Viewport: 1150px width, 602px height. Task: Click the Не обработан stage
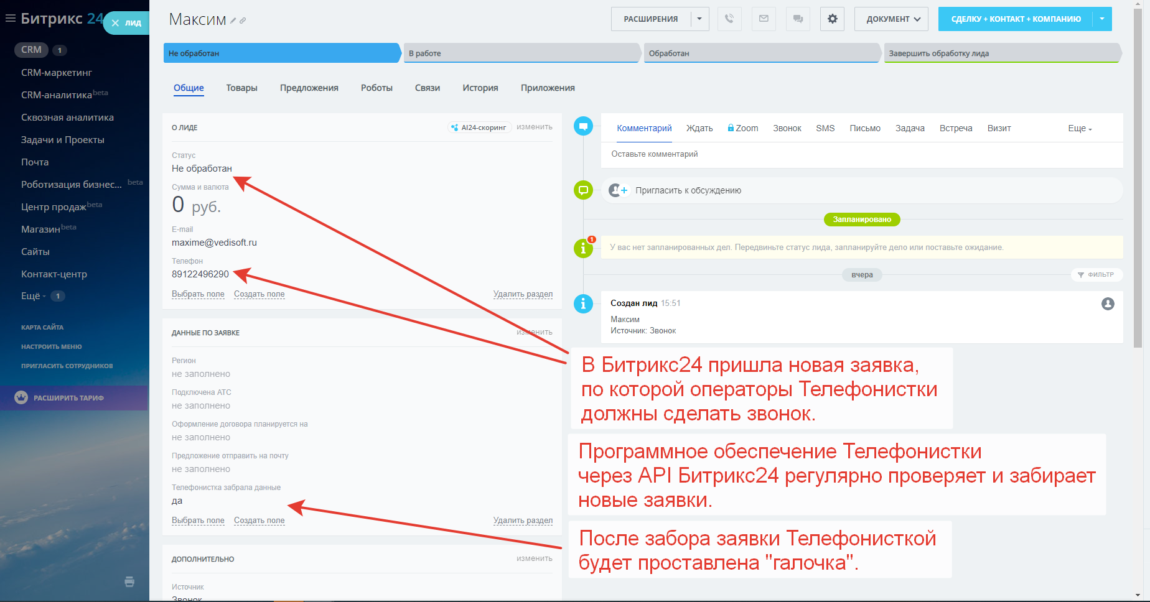click(x=282, y=53)
